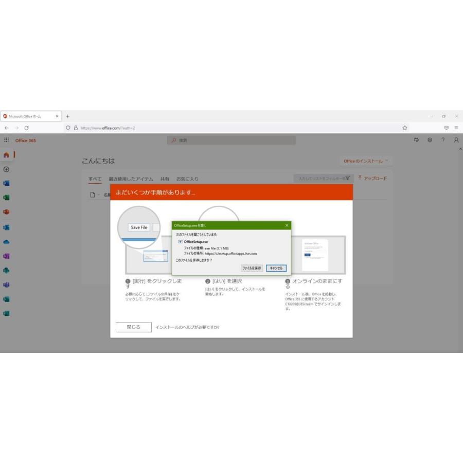The width and height of the screenshot is (463, 463).
Task: Click the まだいくつか手順があります heading
Action: click(x=155, y=192)
